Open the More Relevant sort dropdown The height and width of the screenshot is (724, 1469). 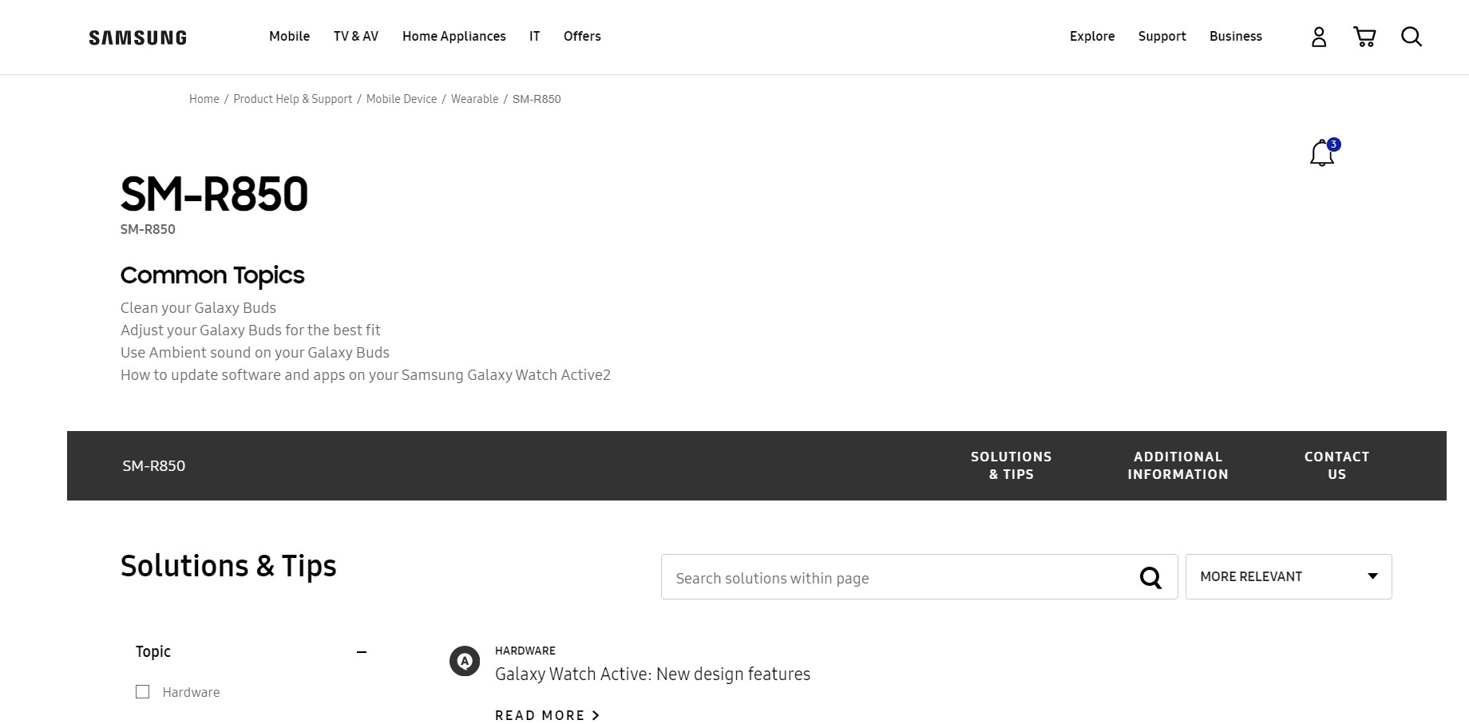coord(1288,576)
